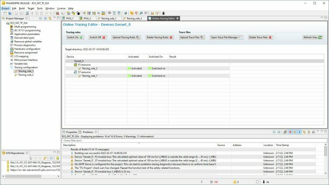Open Tracing_rule_2 in Project Manager tree
Image resolution: width=329 pixels, height=185 pixels.
[25, 75]
